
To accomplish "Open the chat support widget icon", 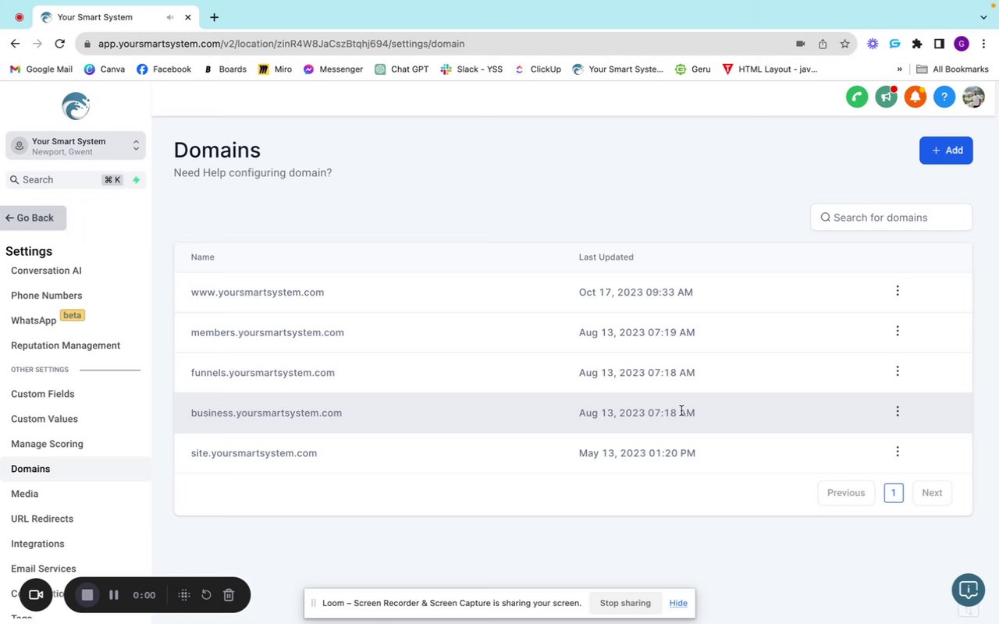I will [969, 590].
